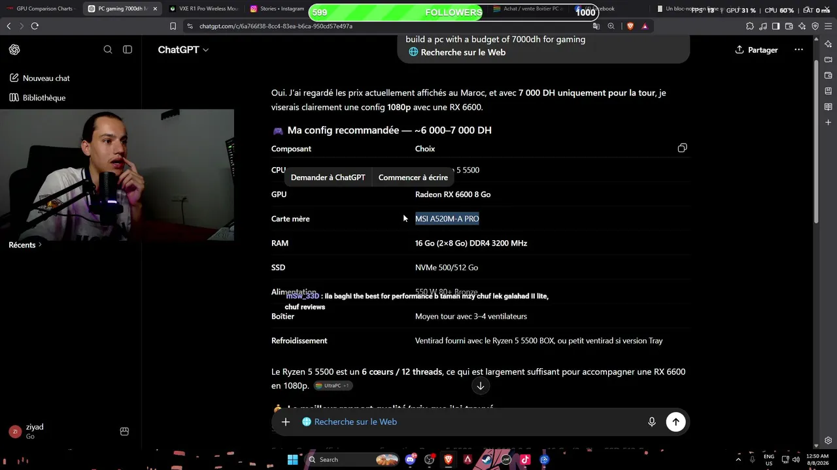Open Steam from the taskbar
This screenshot has height=470, width=837.
coord(487,460)
